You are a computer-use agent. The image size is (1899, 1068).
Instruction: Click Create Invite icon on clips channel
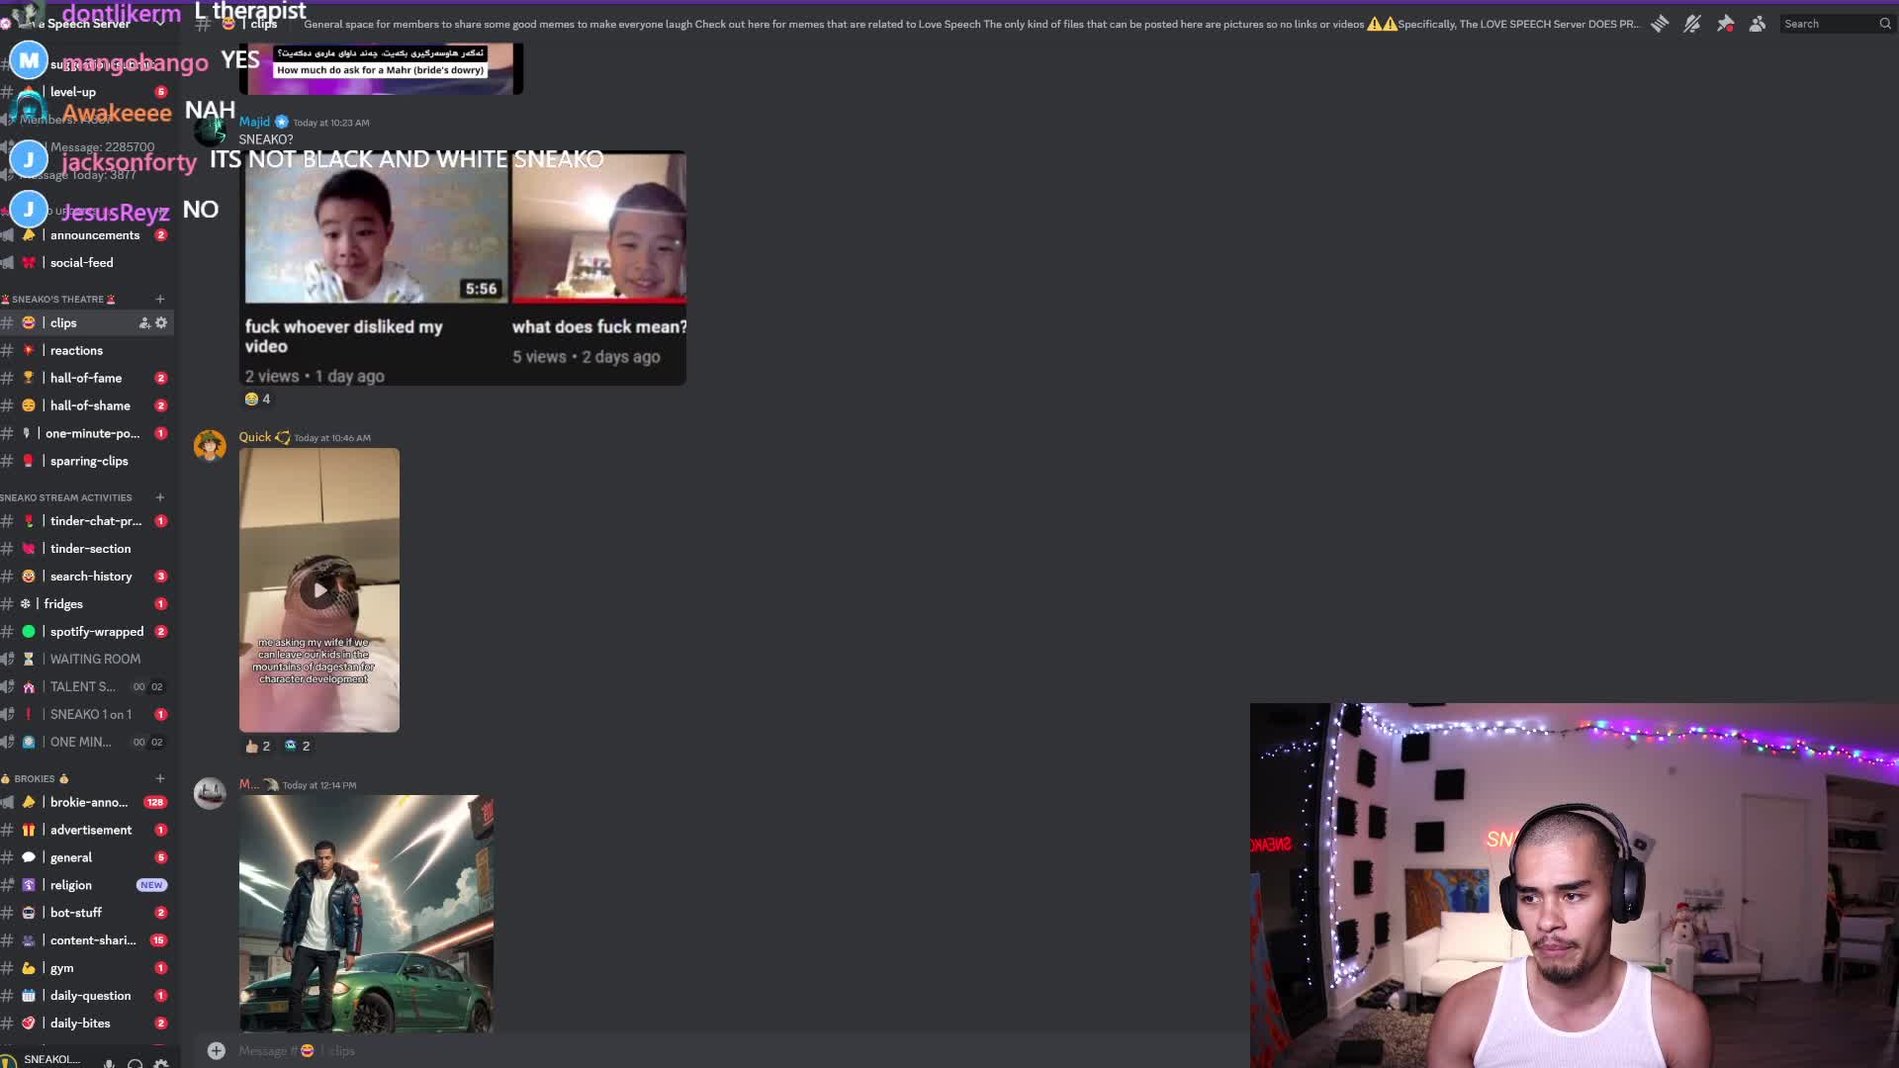(x=144, y=322)
